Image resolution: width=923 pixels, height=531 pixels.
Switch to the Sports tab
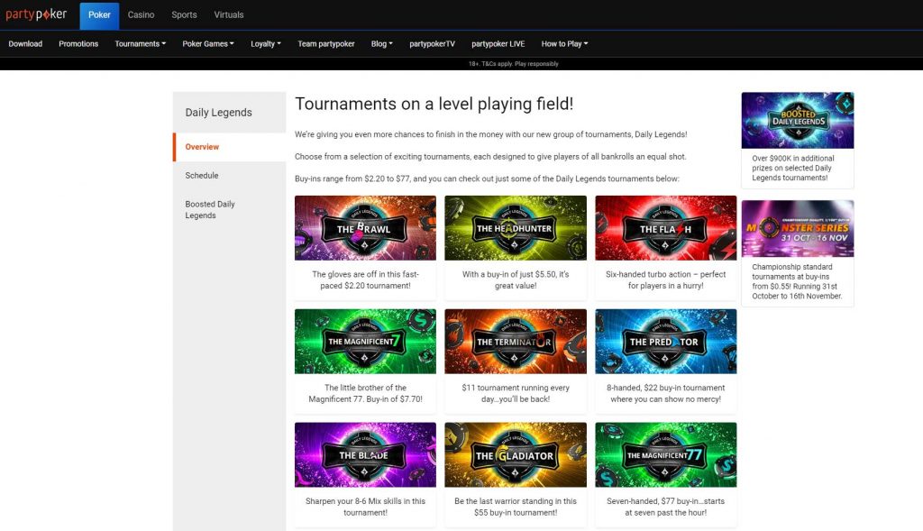pos(184,14)
